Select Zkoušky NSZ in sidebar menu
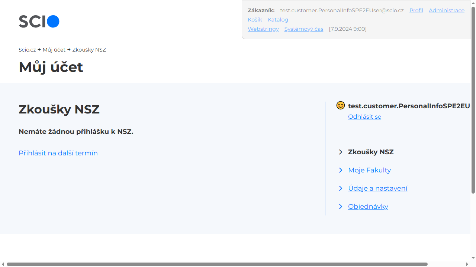Screen dimensions: 476x267 point(371,152)
